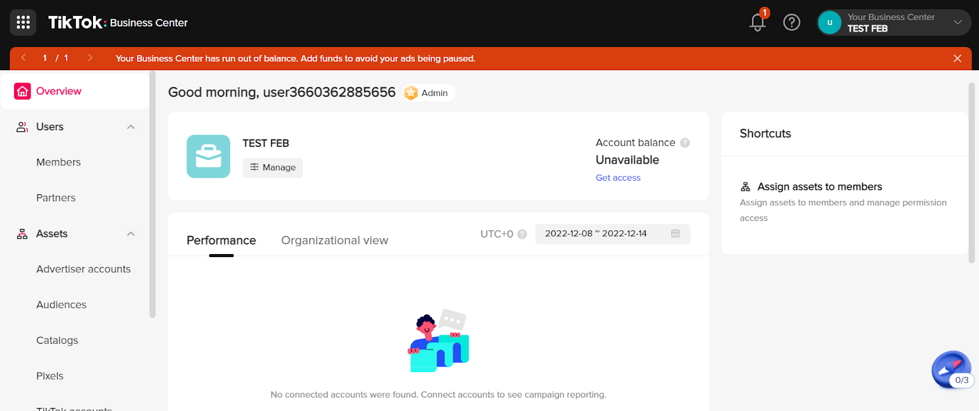This screenshot has width=979, height=411.
Task: Go to next banner notice arrow
Action: tap(90, 58)
